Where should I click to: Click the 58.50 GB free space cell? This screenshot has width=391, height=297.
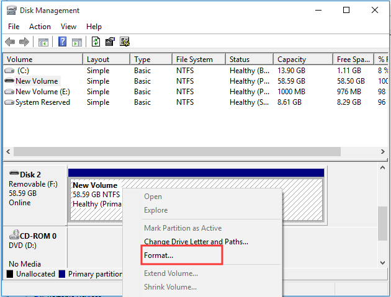pyautogui.click(x=351, y=81)
